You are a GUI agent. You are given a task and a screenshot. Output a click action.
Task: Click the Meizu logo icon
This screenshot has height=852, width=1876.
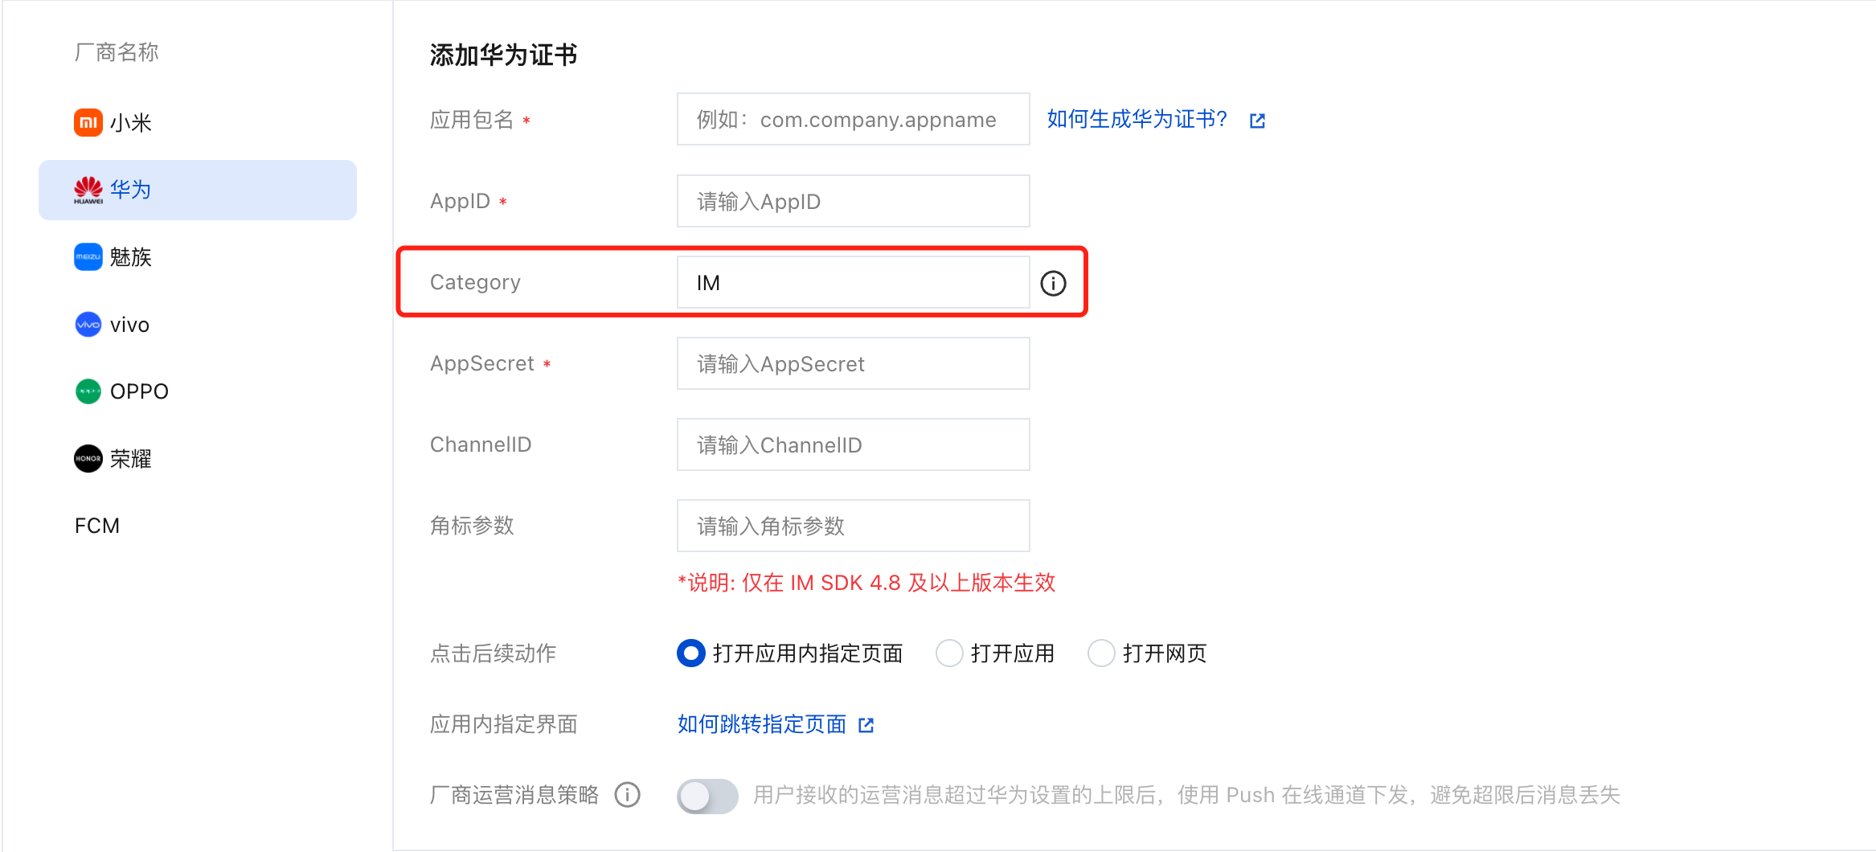[88, 257]
